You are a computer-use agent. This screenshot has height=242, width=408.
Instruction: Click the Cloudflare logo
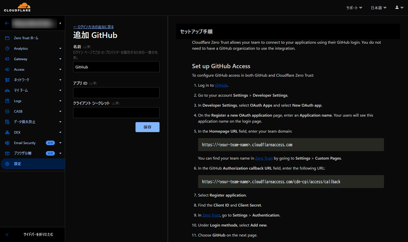17,7
